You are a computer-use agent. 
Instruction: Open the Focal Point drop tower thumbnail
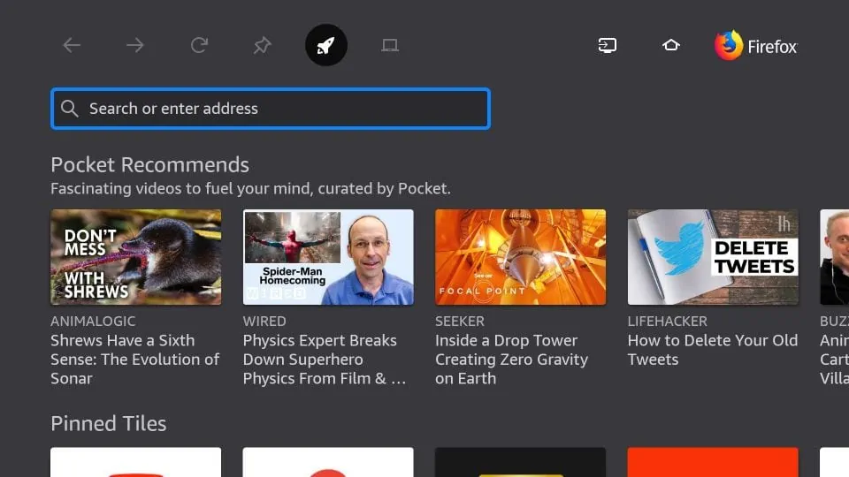tap(520, 257)
